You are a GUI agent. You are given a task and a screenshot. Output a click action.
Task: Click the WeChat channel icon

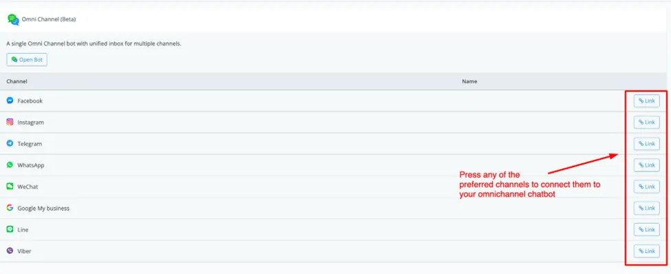tap(10, 187)
